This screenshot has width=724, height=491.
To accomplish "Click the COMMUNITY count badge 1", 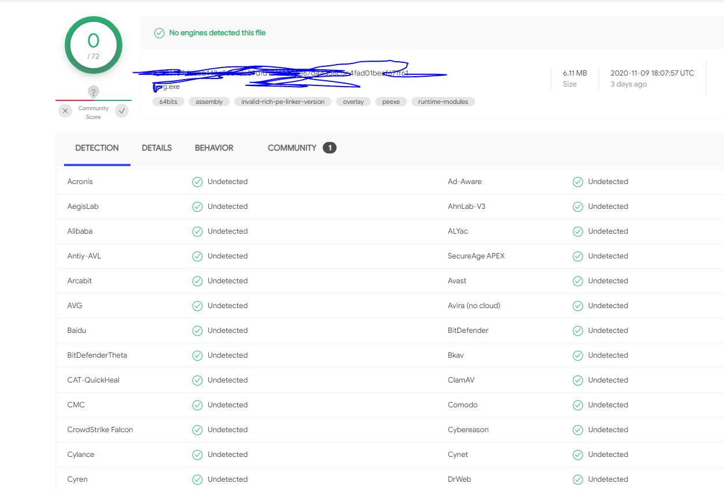I will point(330,148).
